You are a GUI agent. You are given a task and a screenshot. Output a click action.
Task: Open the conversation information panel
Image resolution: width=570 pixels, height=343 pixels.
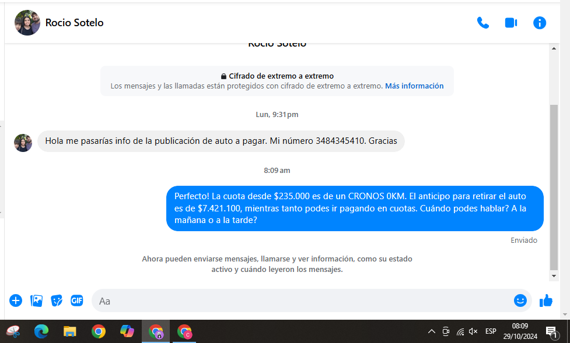[540, 23]
